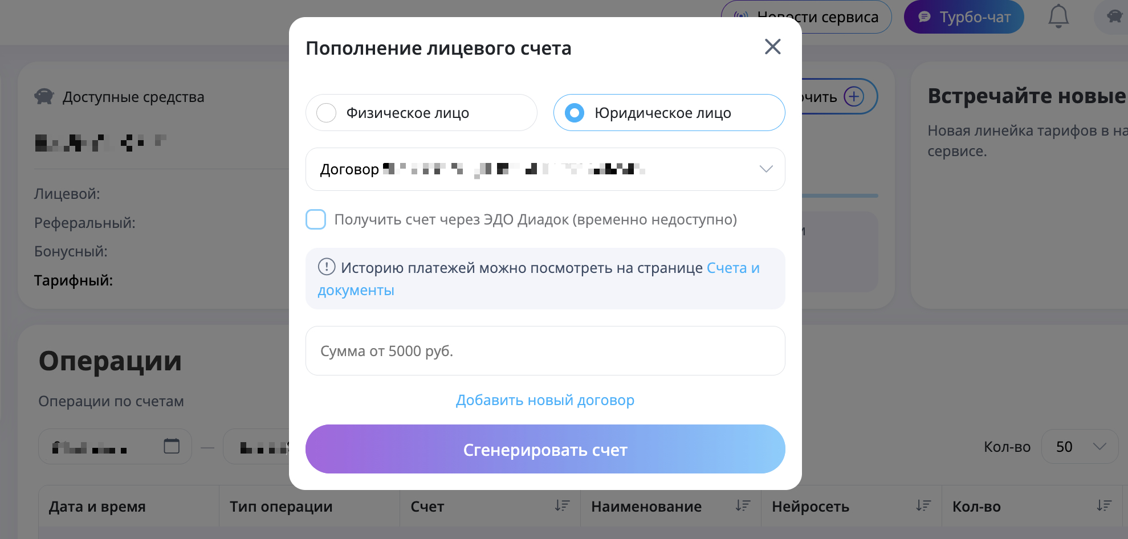Click the exclamation info icon in the notice

pyautogui.click(x=326, y=267)
